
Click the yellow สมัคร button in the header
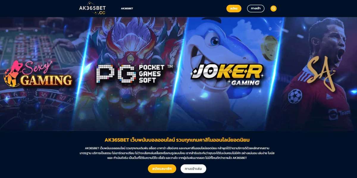point(234,9)
